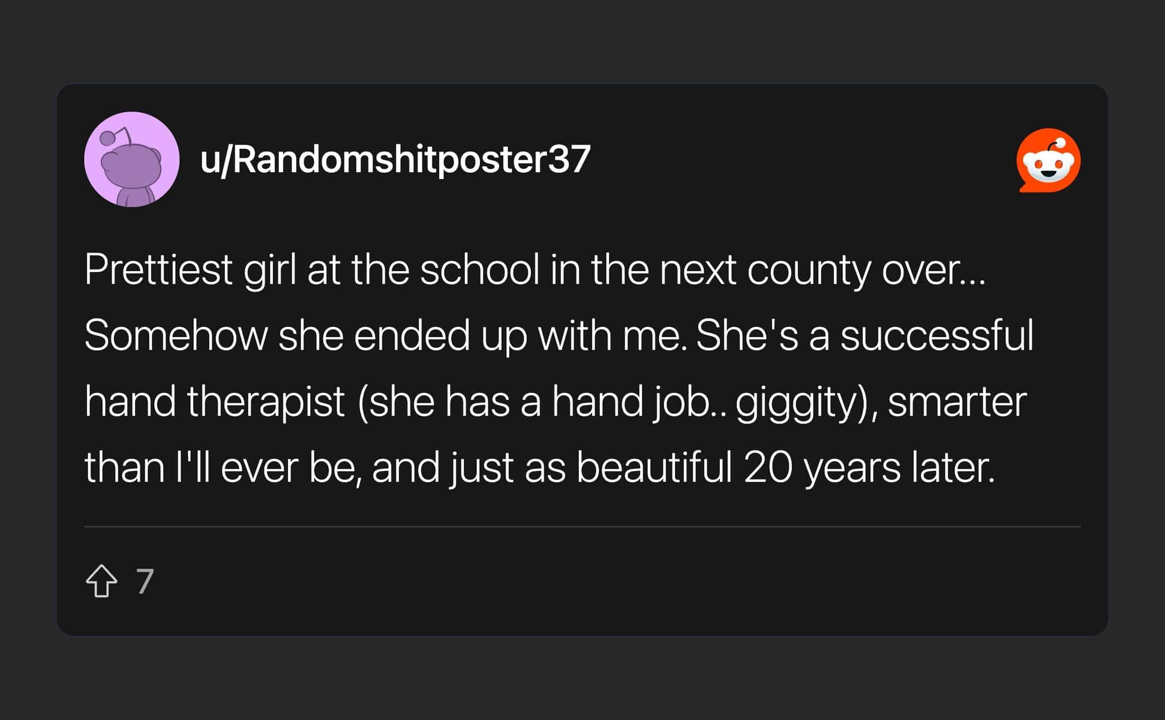Viewport: 1165px width, 720px height.
Task: Open the u/Randomshitposter37 profile link
Action: (395, 160)
